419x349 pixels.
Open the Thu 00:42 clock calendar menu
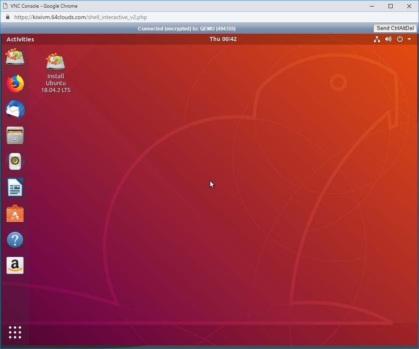(223, 39)
